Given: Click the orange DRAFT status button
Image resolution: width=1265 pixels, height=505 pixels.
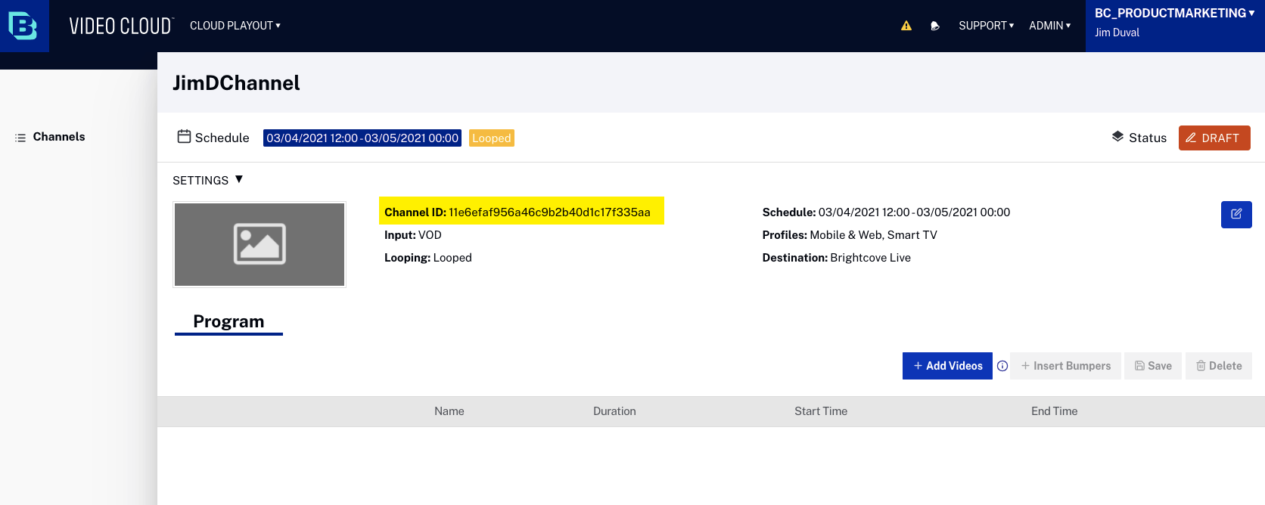Looking at the screenshot, I should coord(1214,138).
